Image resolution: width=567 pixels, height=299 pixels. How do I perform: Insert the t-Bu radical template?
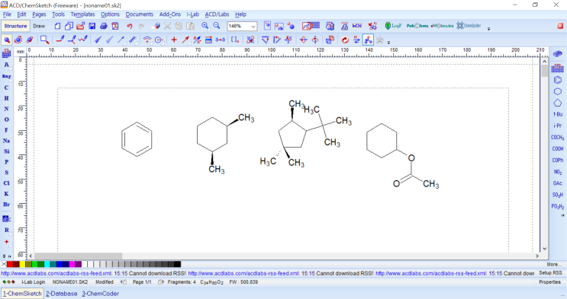(x=558, y=114)
